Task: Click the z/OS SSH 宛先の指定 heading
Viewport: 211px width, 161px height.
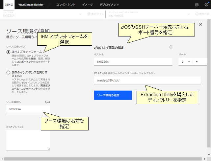Action: [x=109, y=48]
